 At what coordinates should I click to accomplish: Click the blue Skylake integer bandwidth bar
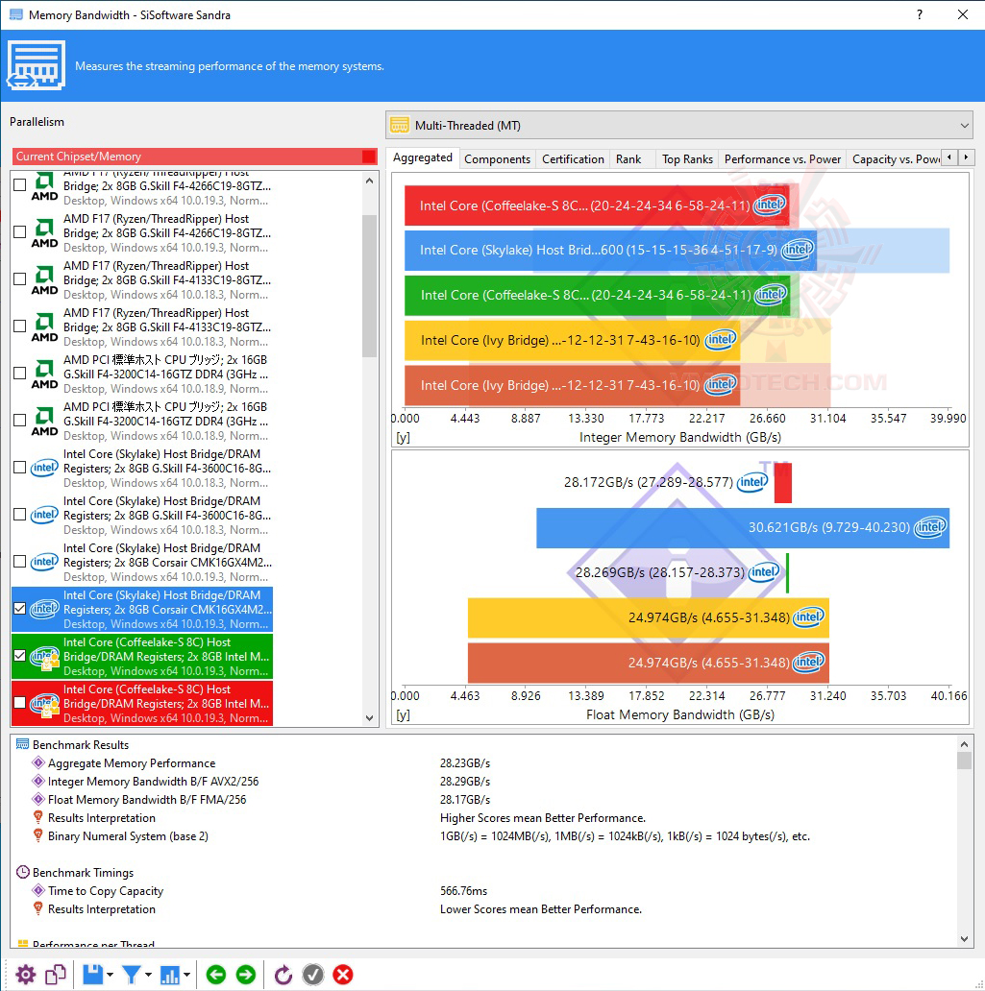point(610,251)
